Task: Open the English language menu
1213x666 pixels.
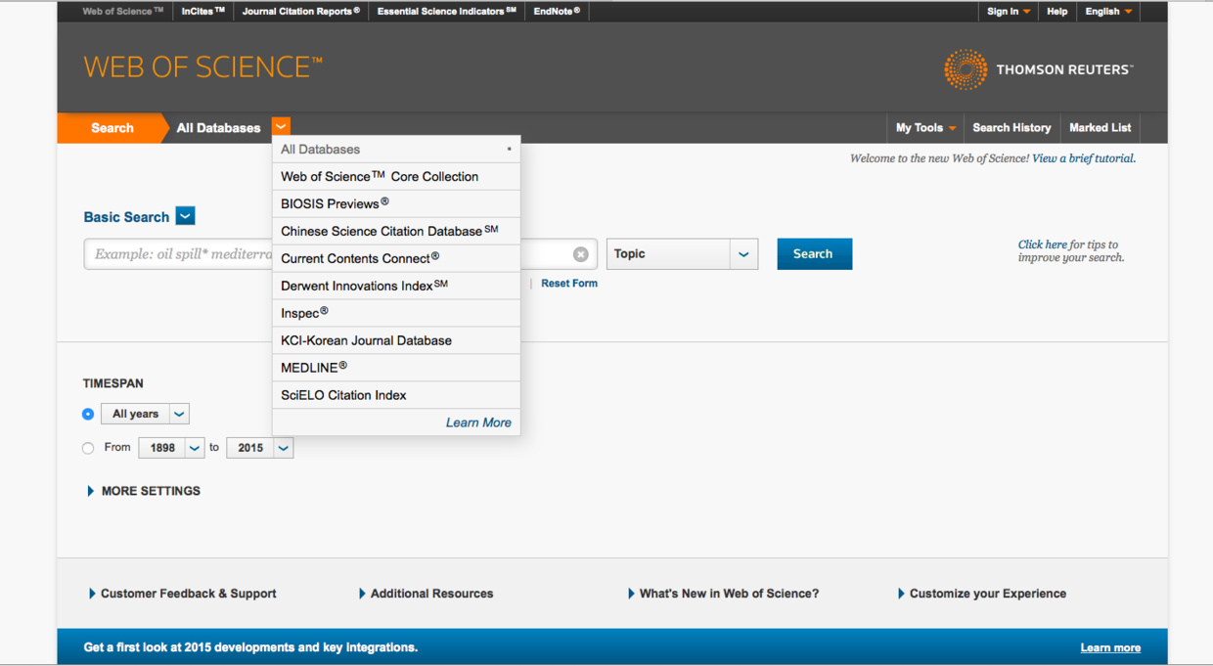Action: tap(1108, 12)
